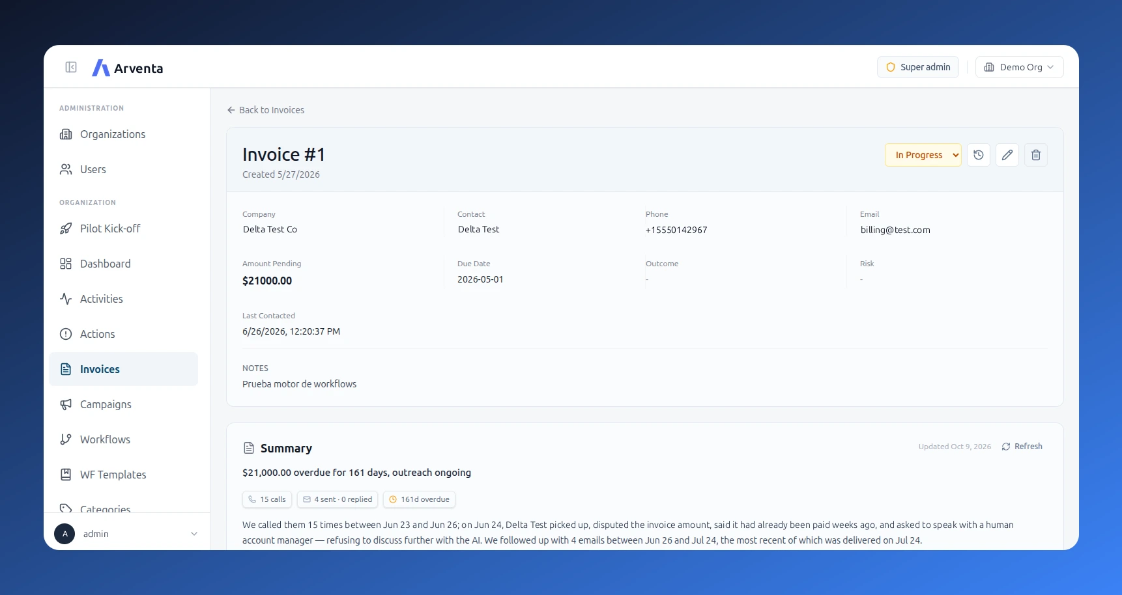Screen dimensions: 1122x595
Task: Delete invoice with trash icon
Action: [1036, 155]
